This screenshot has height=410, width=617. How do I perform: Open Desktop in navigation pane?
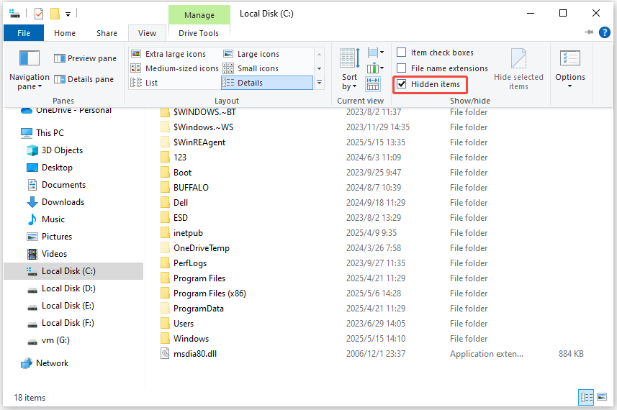[x=49, y=168]
